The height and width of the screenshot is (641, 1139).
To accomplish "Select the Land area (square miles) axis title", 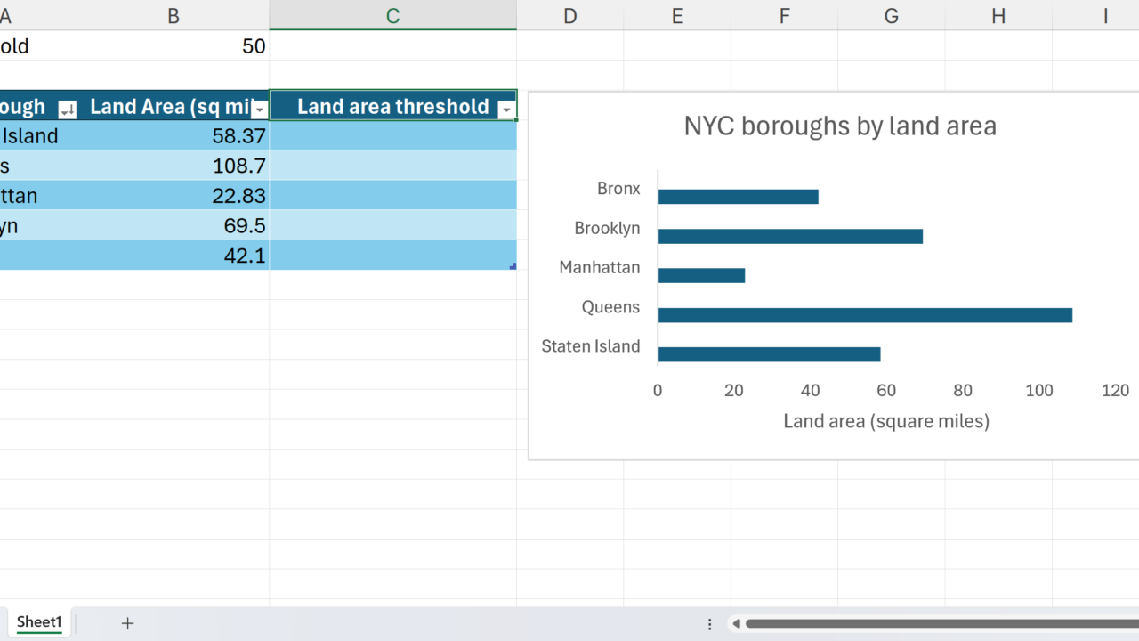I will (885, 421).
